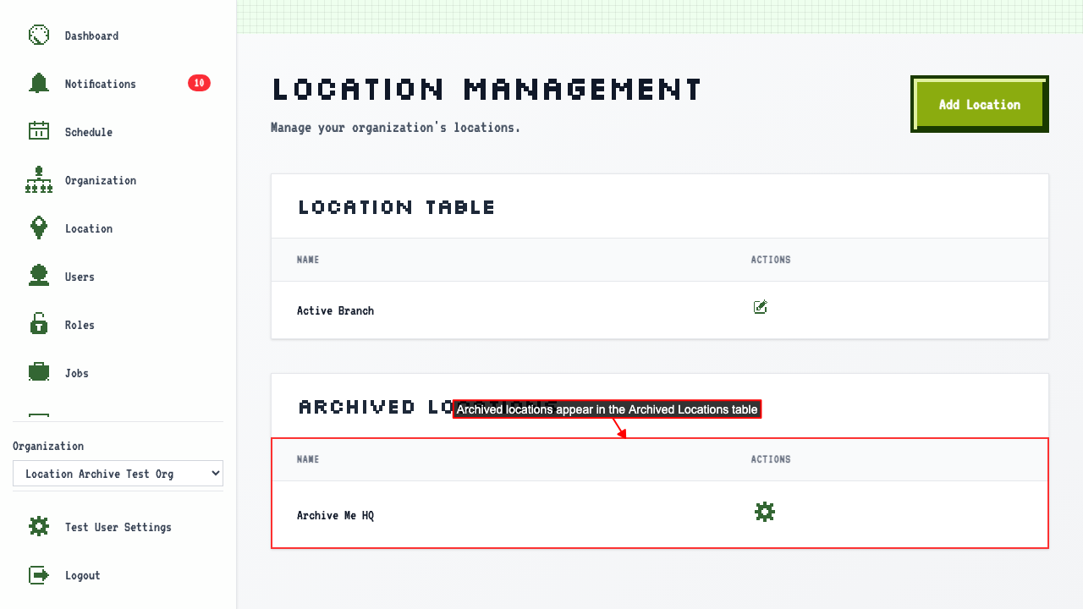
Task: Open the Users section
Action: point(118,277)
